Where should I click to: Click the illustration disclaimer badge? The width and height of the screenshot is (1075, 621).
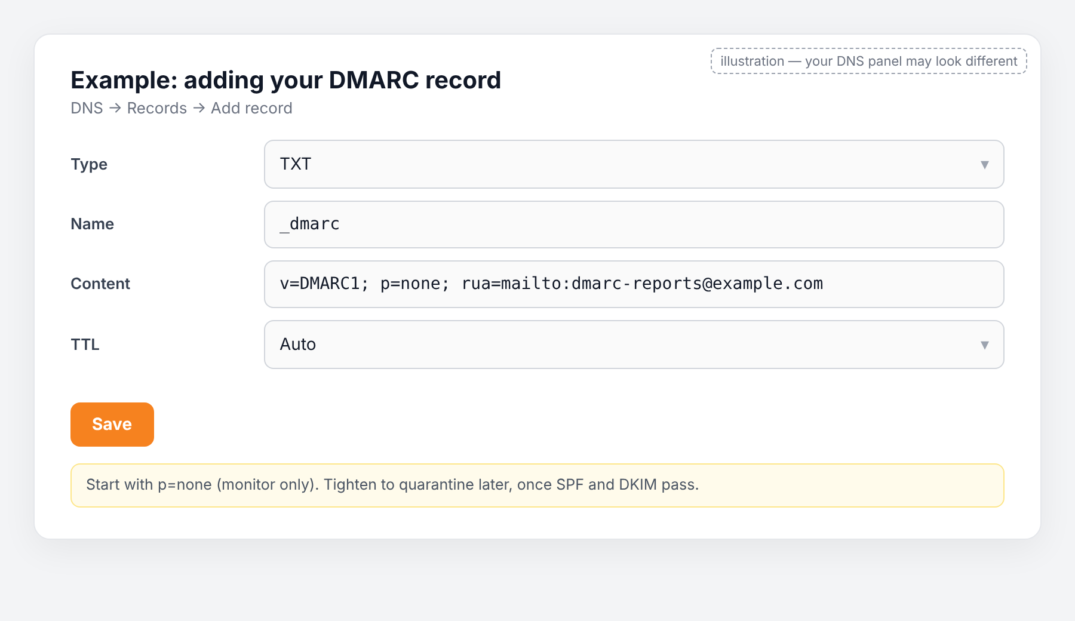pyautogui.click(x=868, y=61)
